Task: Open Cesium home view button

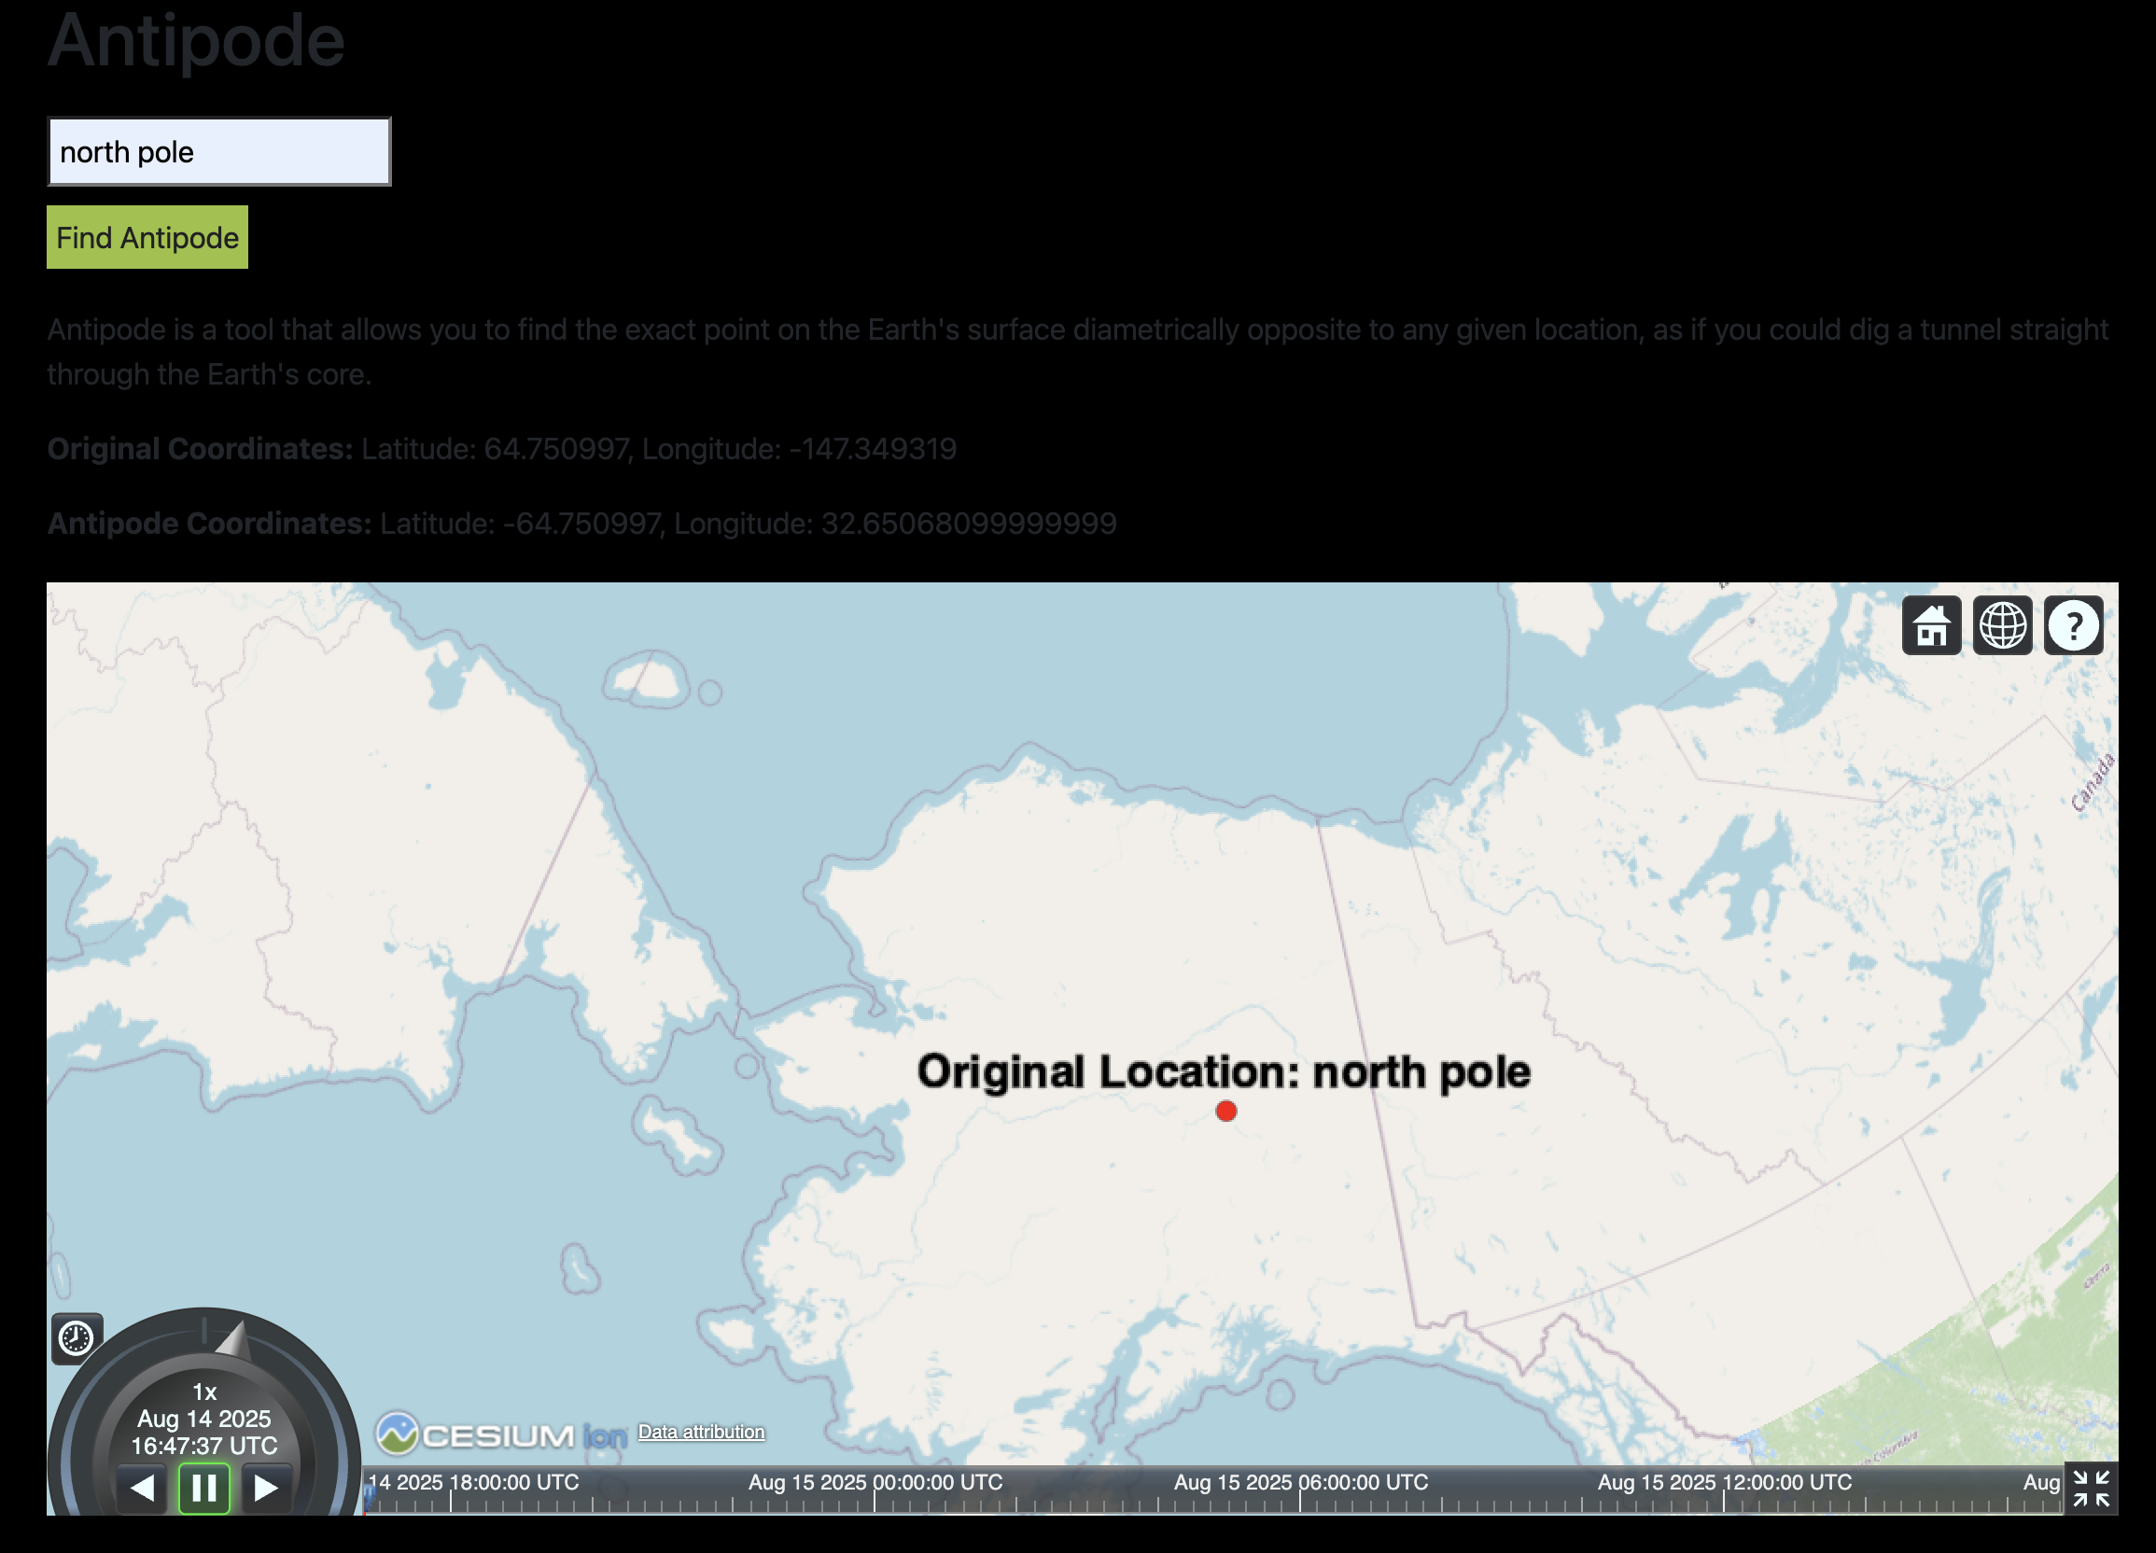Action: (1931, 625)
